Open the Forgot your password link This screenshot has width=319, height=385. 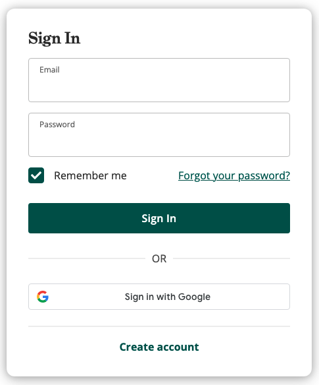[234, 176]
